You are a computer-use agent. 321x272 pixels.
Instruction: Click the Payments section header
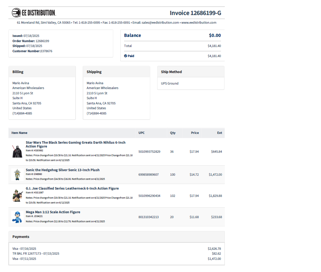coord(21,237)
